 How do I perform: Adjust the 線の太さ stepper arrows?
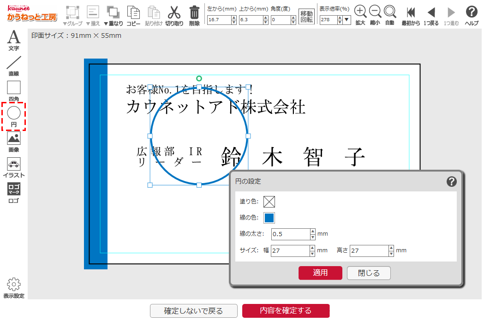[313, 234]
